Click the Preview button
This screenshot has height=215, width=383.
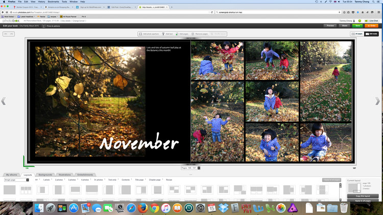pyautogui.click(x=330, y=25)
